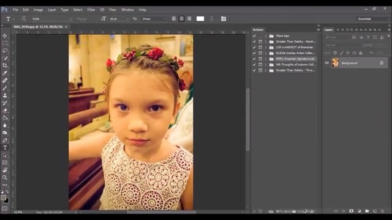Open the File menu

tap(15, 10)
